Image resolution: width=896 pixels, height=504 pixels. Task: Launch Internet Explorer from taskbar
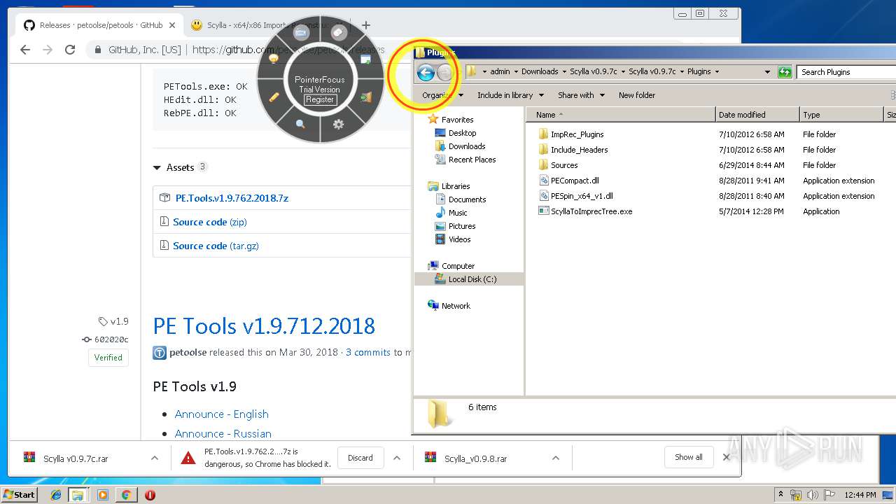point(56,495)
